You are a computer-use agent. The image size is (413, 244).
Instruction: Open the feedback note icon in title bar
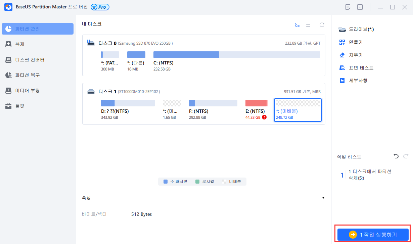tap(348, 7)
